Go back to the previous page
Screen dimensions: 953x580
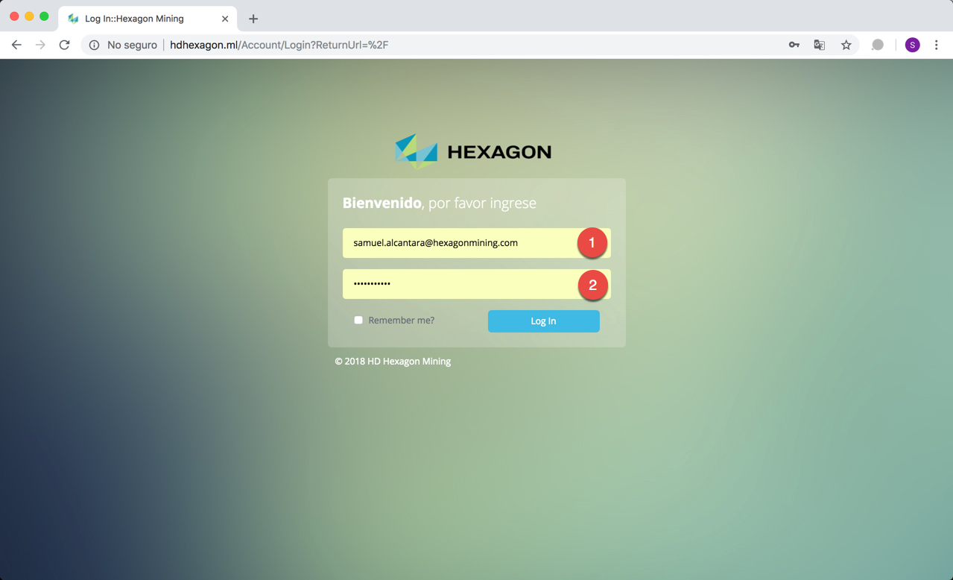pyautogui.click(x=16, y=45)
